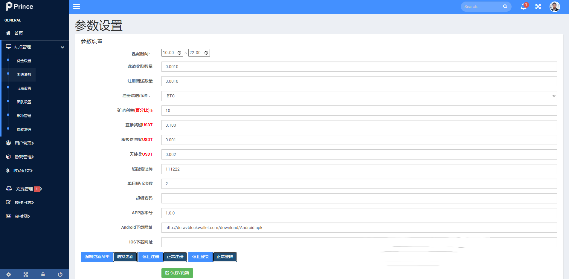Click the hamburger menu icon
The width and height of the screenshot is (569, 279).
(x=77, y=7)
